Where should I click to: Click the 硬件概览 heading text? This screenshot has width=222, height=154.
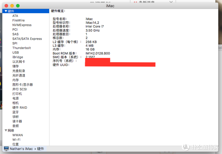[x=58, y=11]
